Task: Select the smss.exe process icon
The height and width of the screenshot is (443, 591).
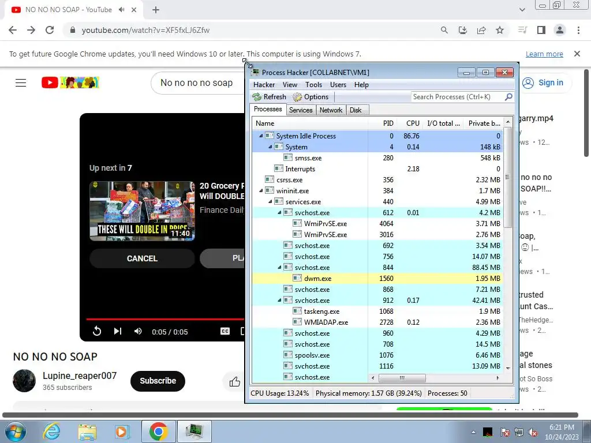Action: tap(288, 158)
